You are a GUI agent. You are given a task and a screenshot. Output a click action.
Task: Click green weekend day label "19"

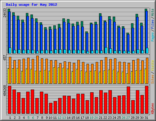[91, 118]
